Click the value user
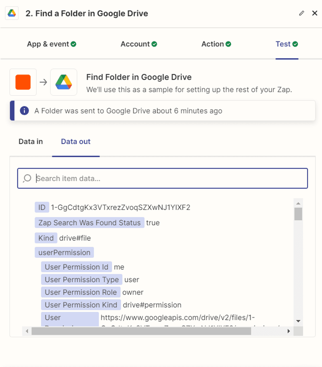The height and width of the screenshot is (367, 322). 132,280
